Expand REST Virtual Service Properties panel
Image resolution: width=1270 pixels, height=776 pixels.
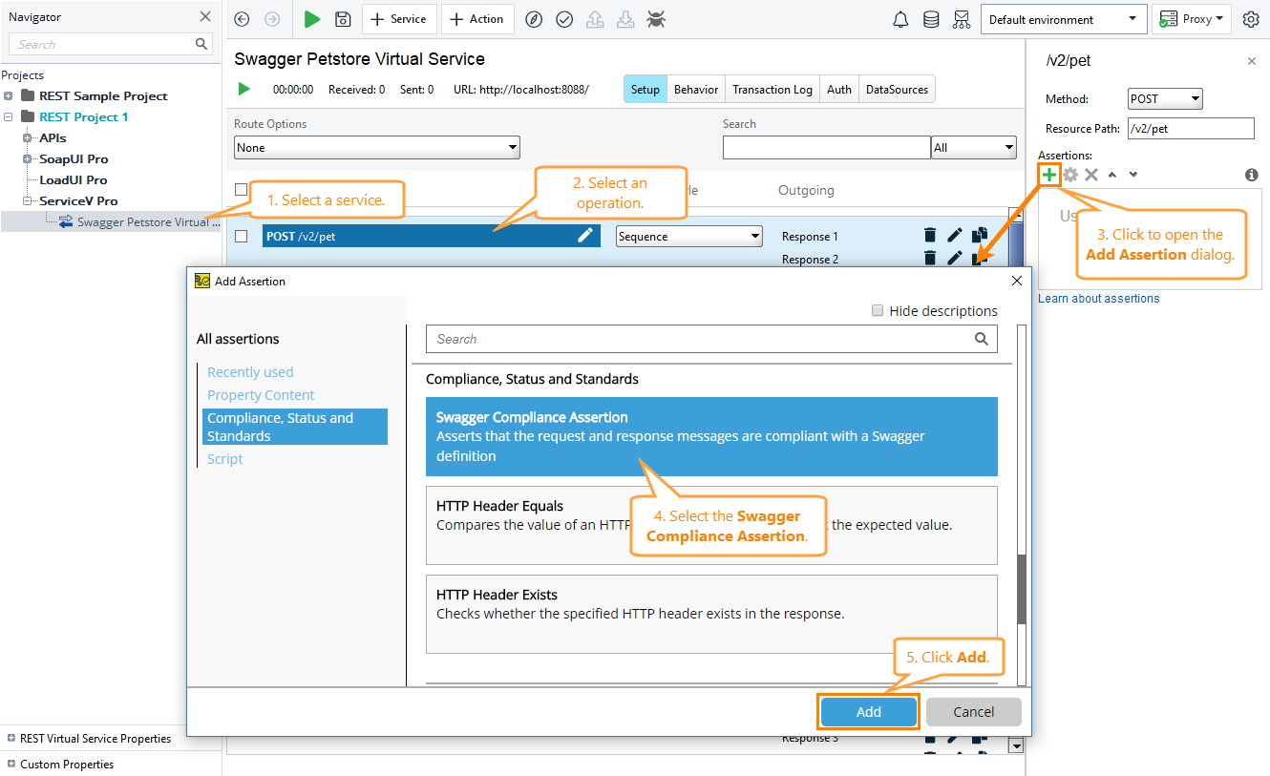11,738
